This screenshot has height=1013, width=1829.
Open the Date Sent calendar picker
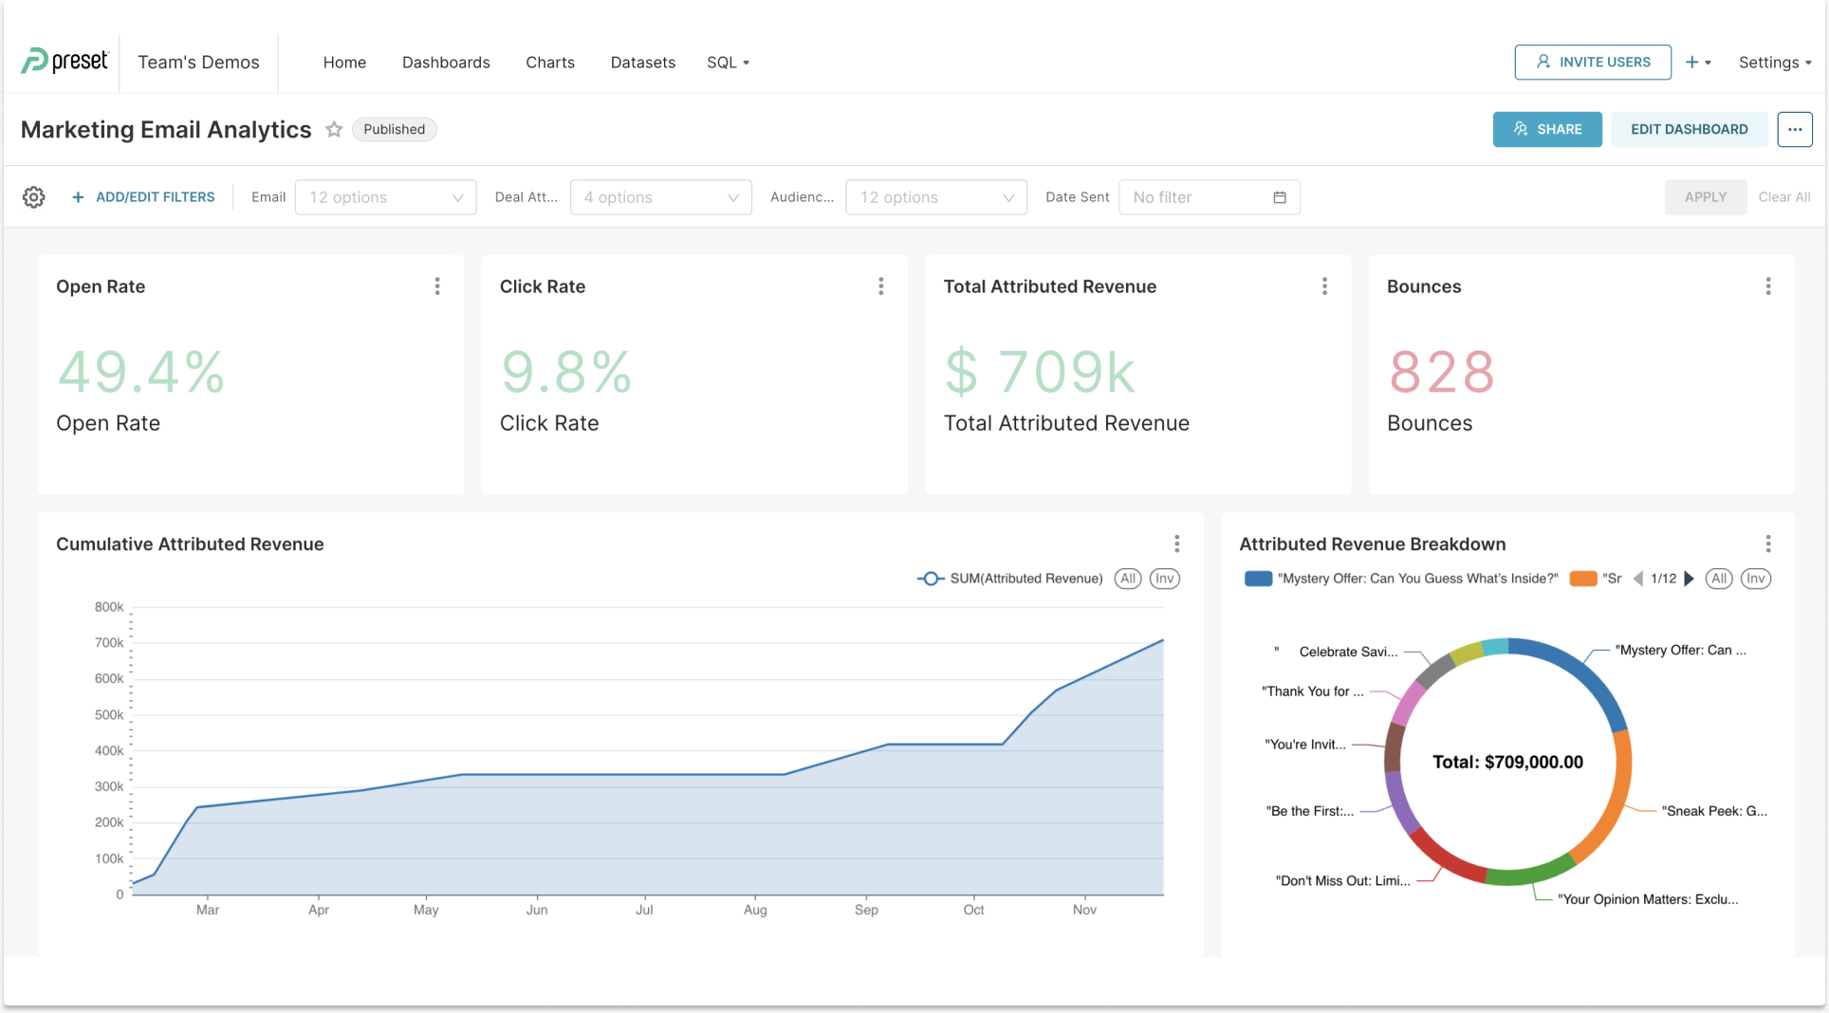coord(1281,197)
